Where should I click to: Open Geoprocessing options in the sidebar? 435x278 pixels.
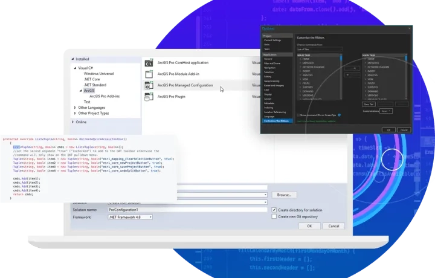tap(272, 81)
